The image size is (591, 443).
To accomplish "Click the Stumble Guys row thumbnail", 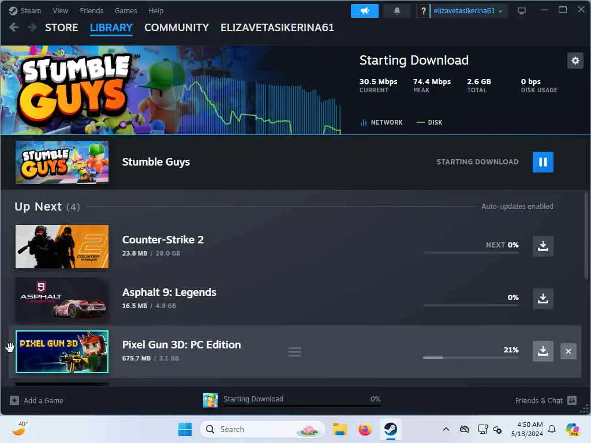I will 62,162.
